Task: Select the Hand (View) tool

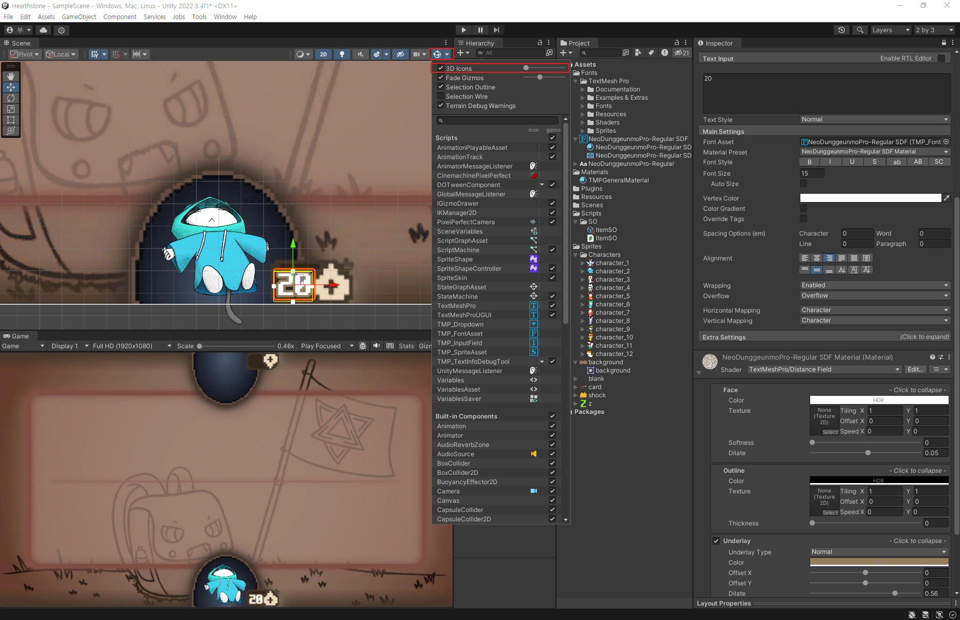Action: [x=11, y=76]
